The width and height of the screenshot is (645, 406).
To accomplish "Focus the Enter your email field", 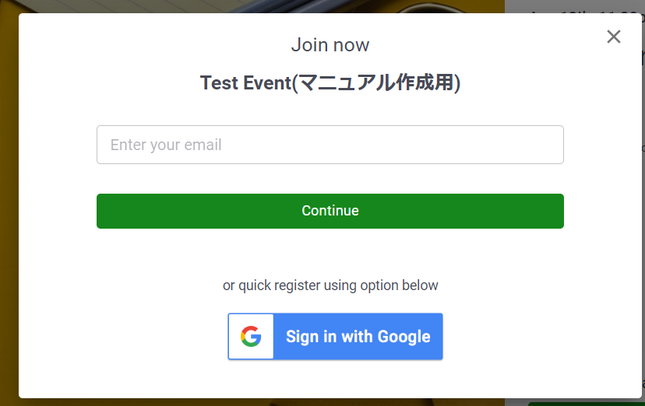I will pyautogui.click(x=330, y=145).
